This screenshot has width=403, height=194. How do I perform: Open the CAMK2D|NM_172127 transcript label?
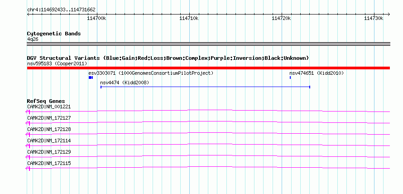pyautogui.click(x=49, y=118)
